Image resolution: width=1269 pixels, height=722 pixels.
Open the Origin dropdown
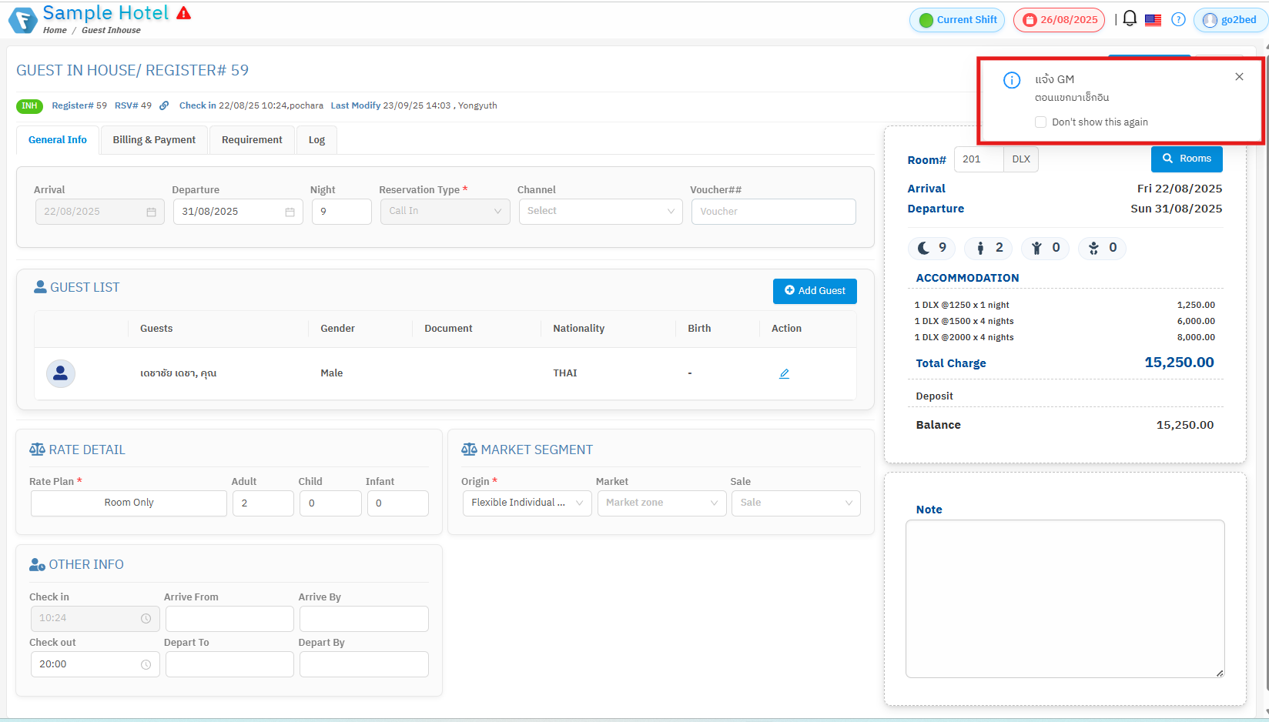pyautogui.click(x=527, y=503)
